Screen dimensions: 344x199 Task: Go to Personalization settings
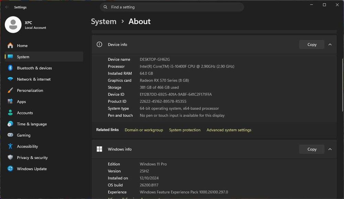pos(44,90)
